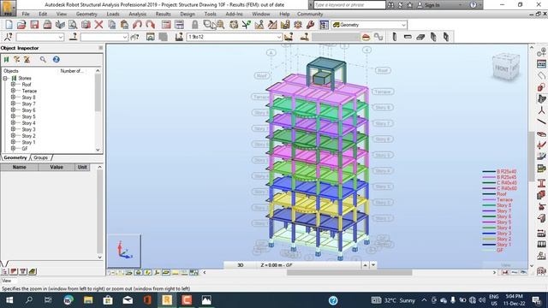The width and height of the screenshot is (548, 308).
Task: Open the Add-Ins menu
Action: (234, 14)
